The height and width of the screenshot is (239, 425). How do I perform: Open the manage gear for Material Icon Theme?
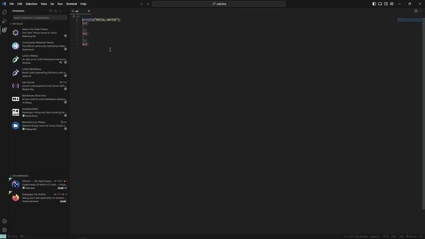[x=65, y=129]
